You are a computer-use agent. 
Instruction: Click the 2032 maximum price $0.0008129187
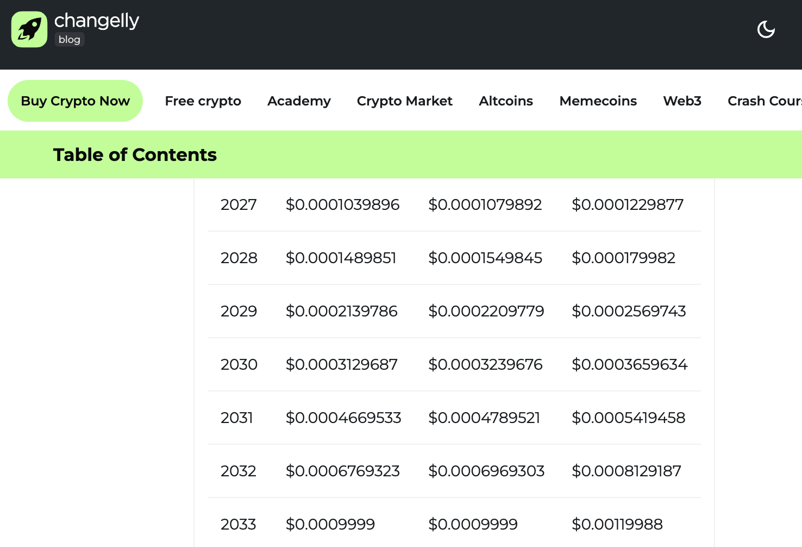click(626, 471)
